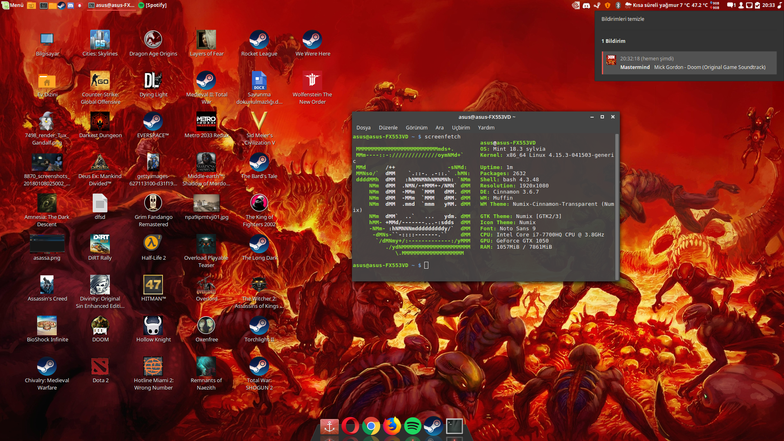Select Rocket League desktop icon

click(x=259, y=44)
